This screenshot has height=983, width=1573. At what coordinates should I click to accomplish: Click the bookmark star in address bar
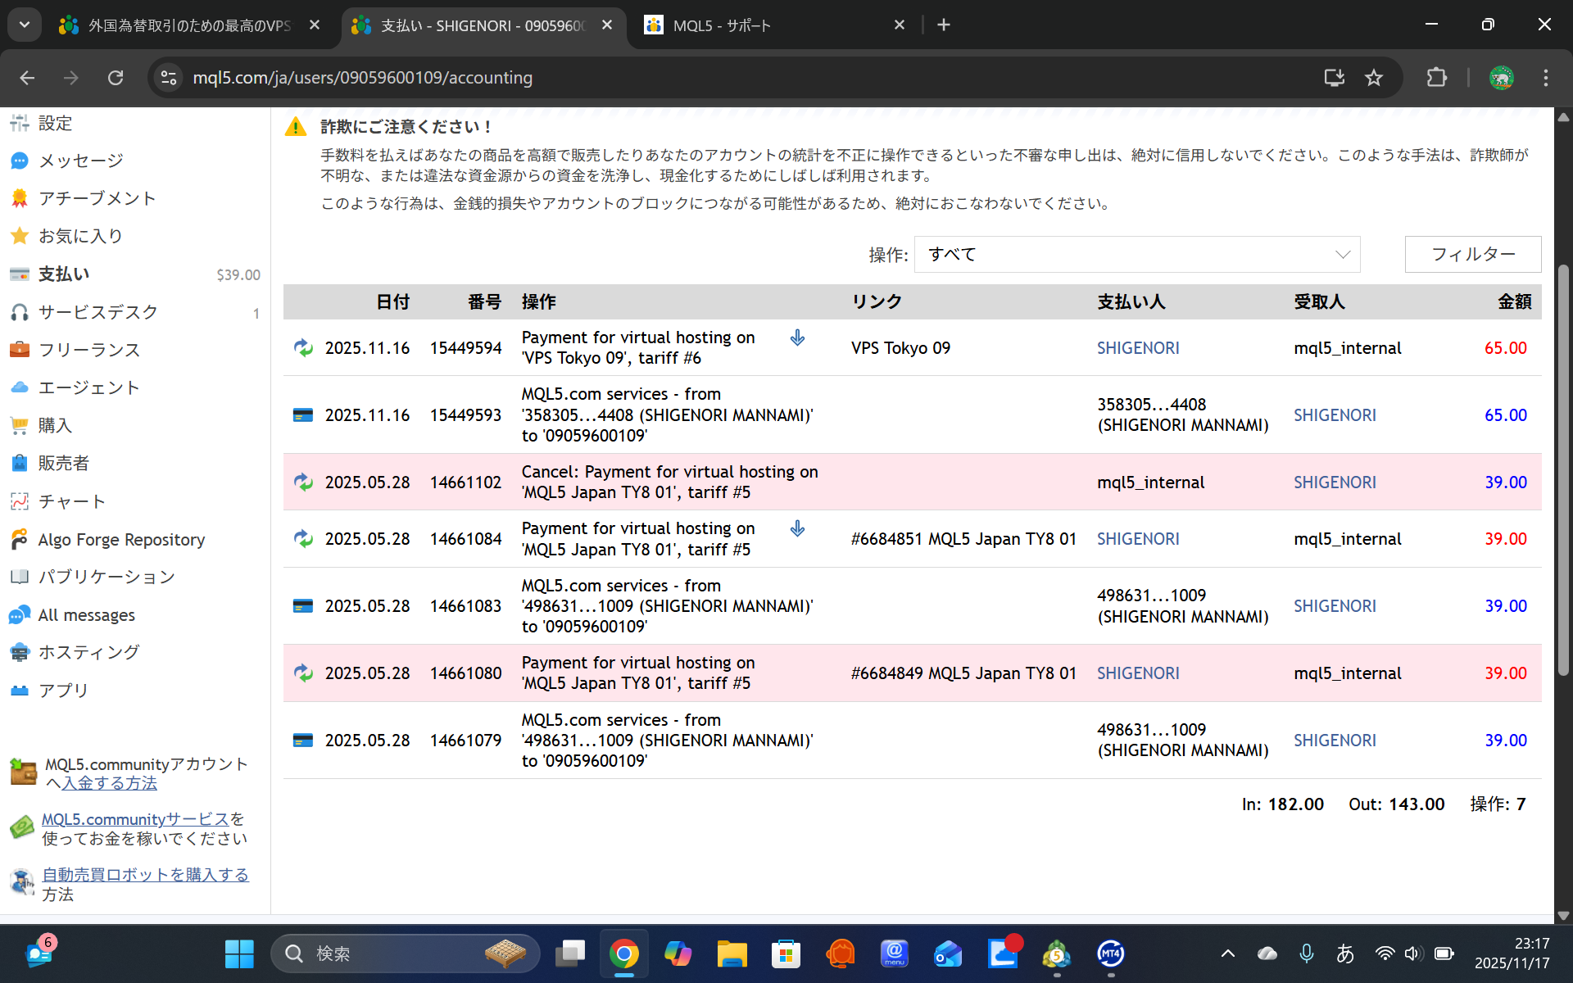click(x=1374, y=78)
